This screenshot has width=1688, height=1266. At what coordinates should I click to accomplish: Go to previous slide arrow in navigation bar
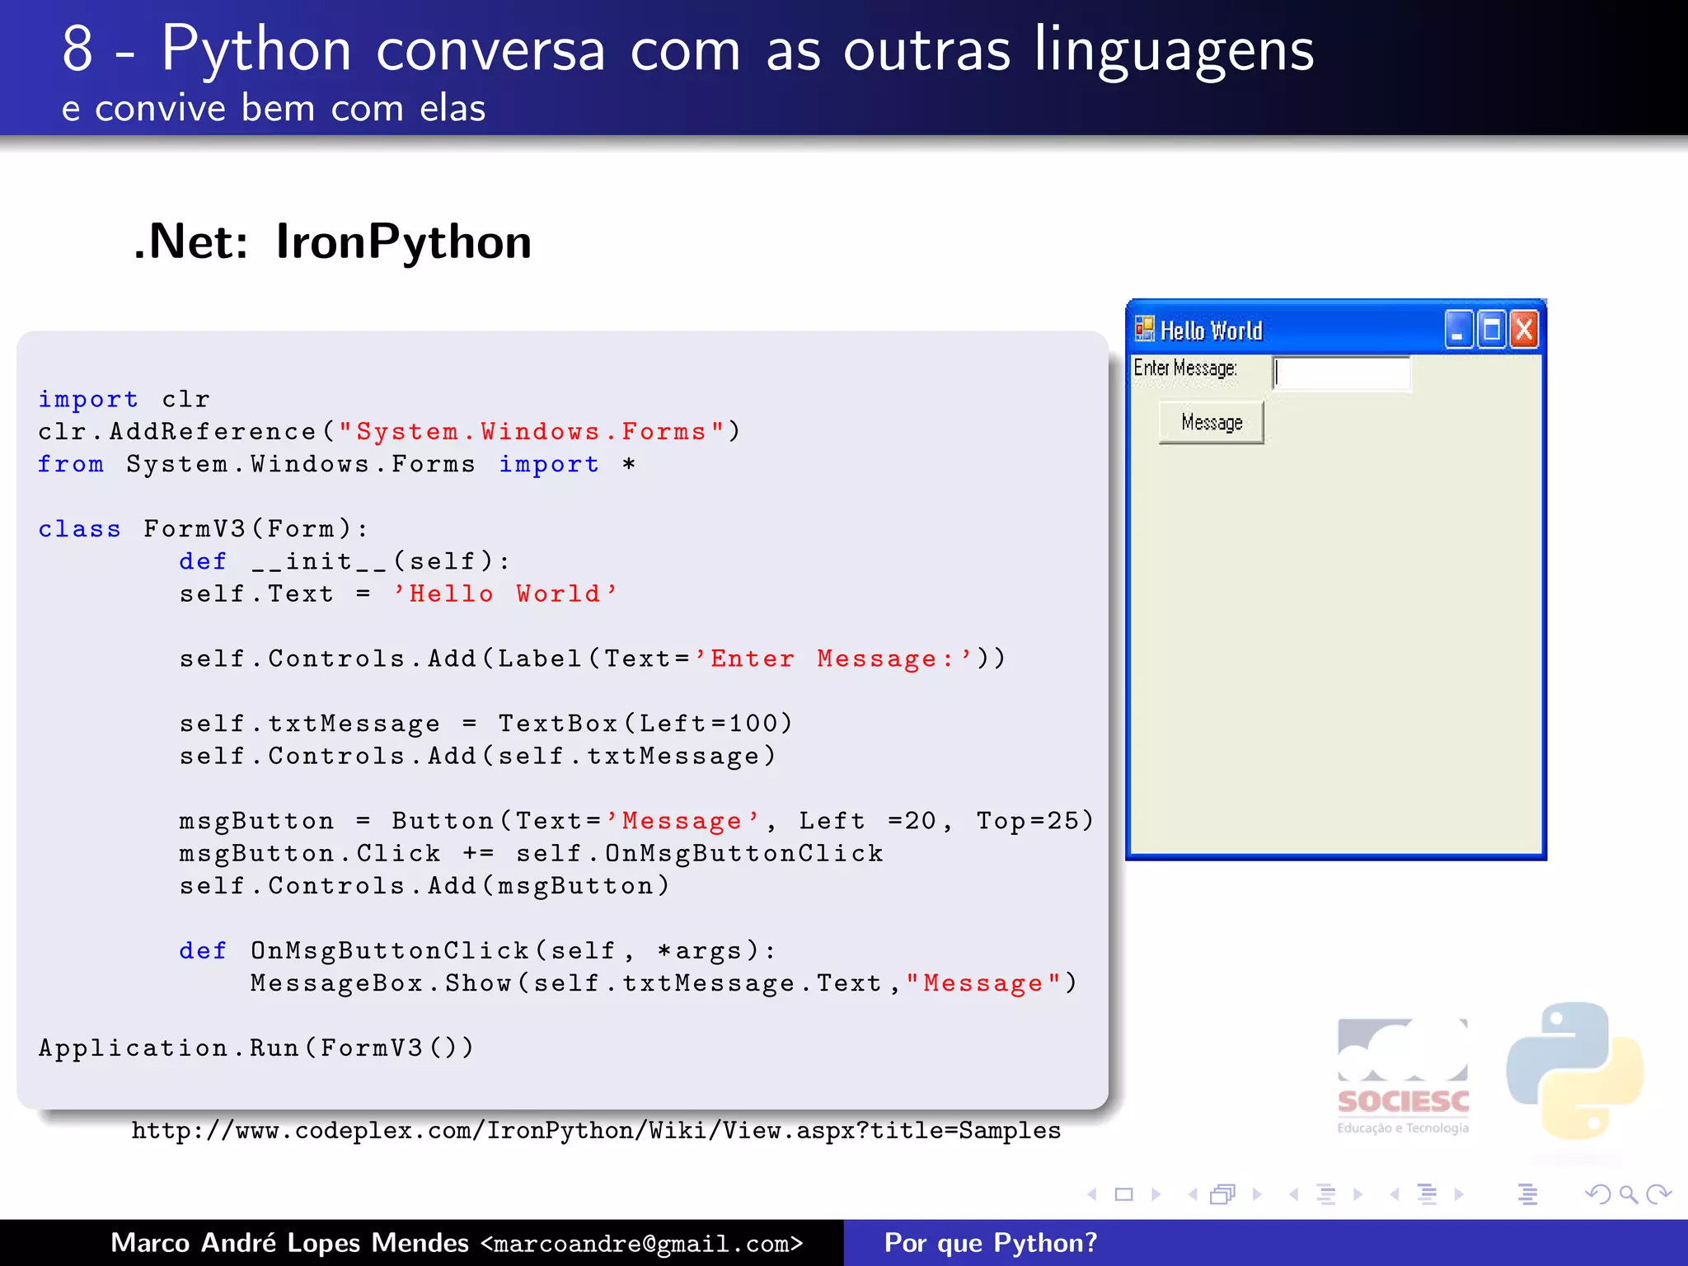tap(1092, 1194)
